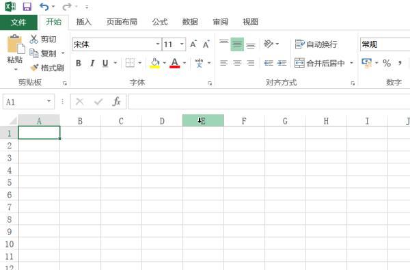Toggle middle vertical alignment
This screenshot has width=410, height=270.
(x=237, y=44)
